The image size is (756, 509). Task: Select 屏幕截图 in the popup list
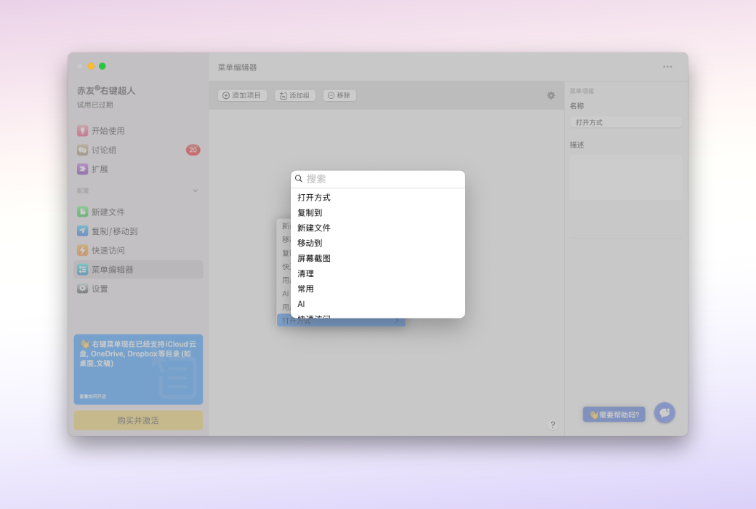point(378,258)
